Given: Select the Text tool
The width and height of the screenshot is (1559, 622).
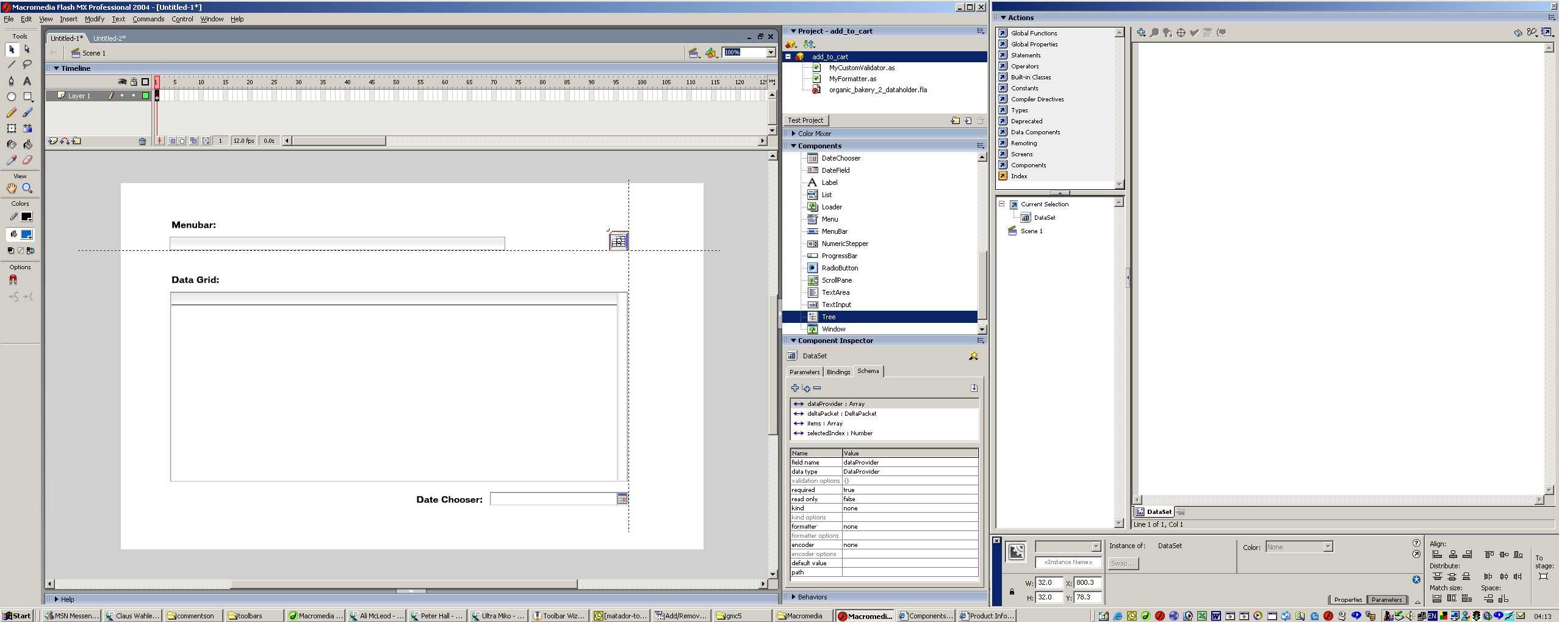Looking at the screenshot, I should (x=27, y=81).
